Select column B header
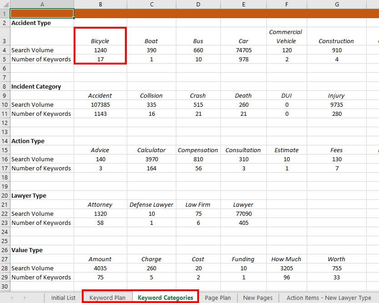Viewport: 379px width, 303px height. tap(100, 4)
